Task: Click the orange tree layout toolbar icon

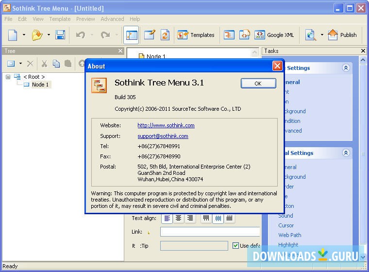Action: pos(229,35)
